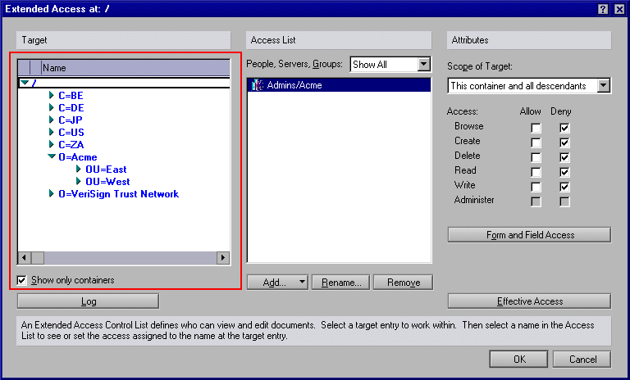Click the Admins/Acme group icon

click(x=257, y=85)
